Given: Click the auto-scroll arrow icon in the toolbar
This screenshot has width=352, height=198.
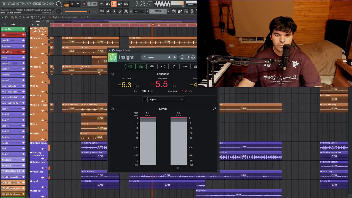Looking at the screenshot, I should pos(108,11).
